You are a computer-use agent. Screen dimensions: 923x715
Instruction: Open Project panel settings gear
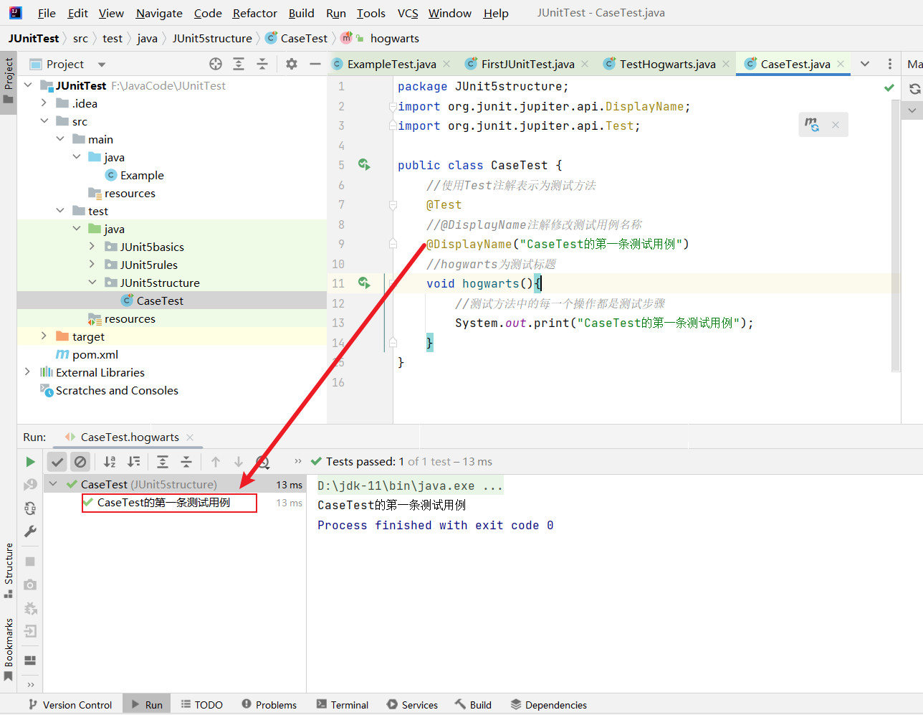pyautogui.click(x=291, y=64)
